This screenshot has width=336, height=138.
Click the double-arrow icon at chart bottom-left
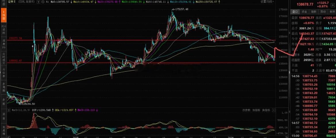9,137
